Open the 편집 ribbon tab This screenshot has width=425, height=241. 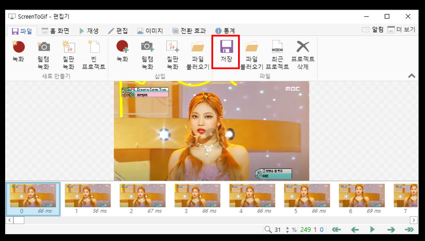point(118,31)
